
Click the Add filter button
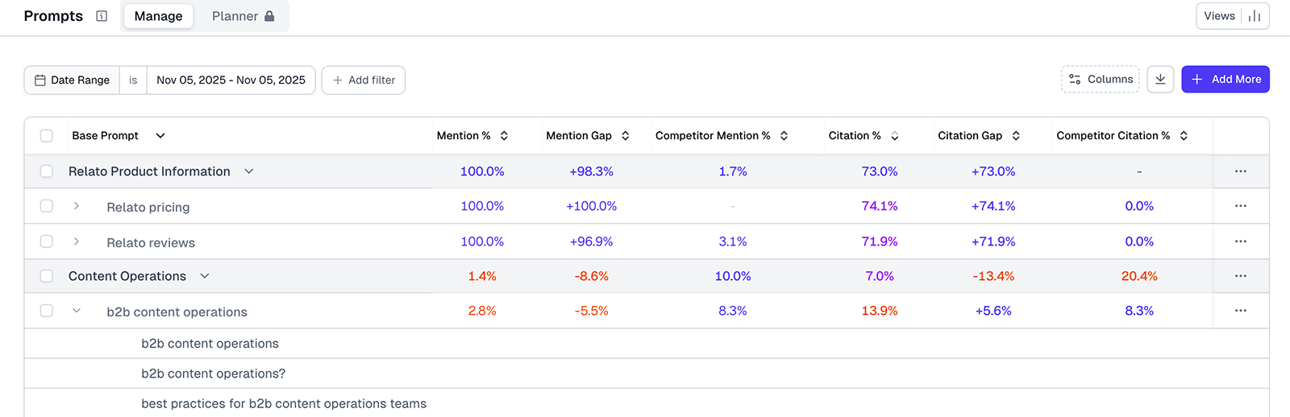(364, 81)
